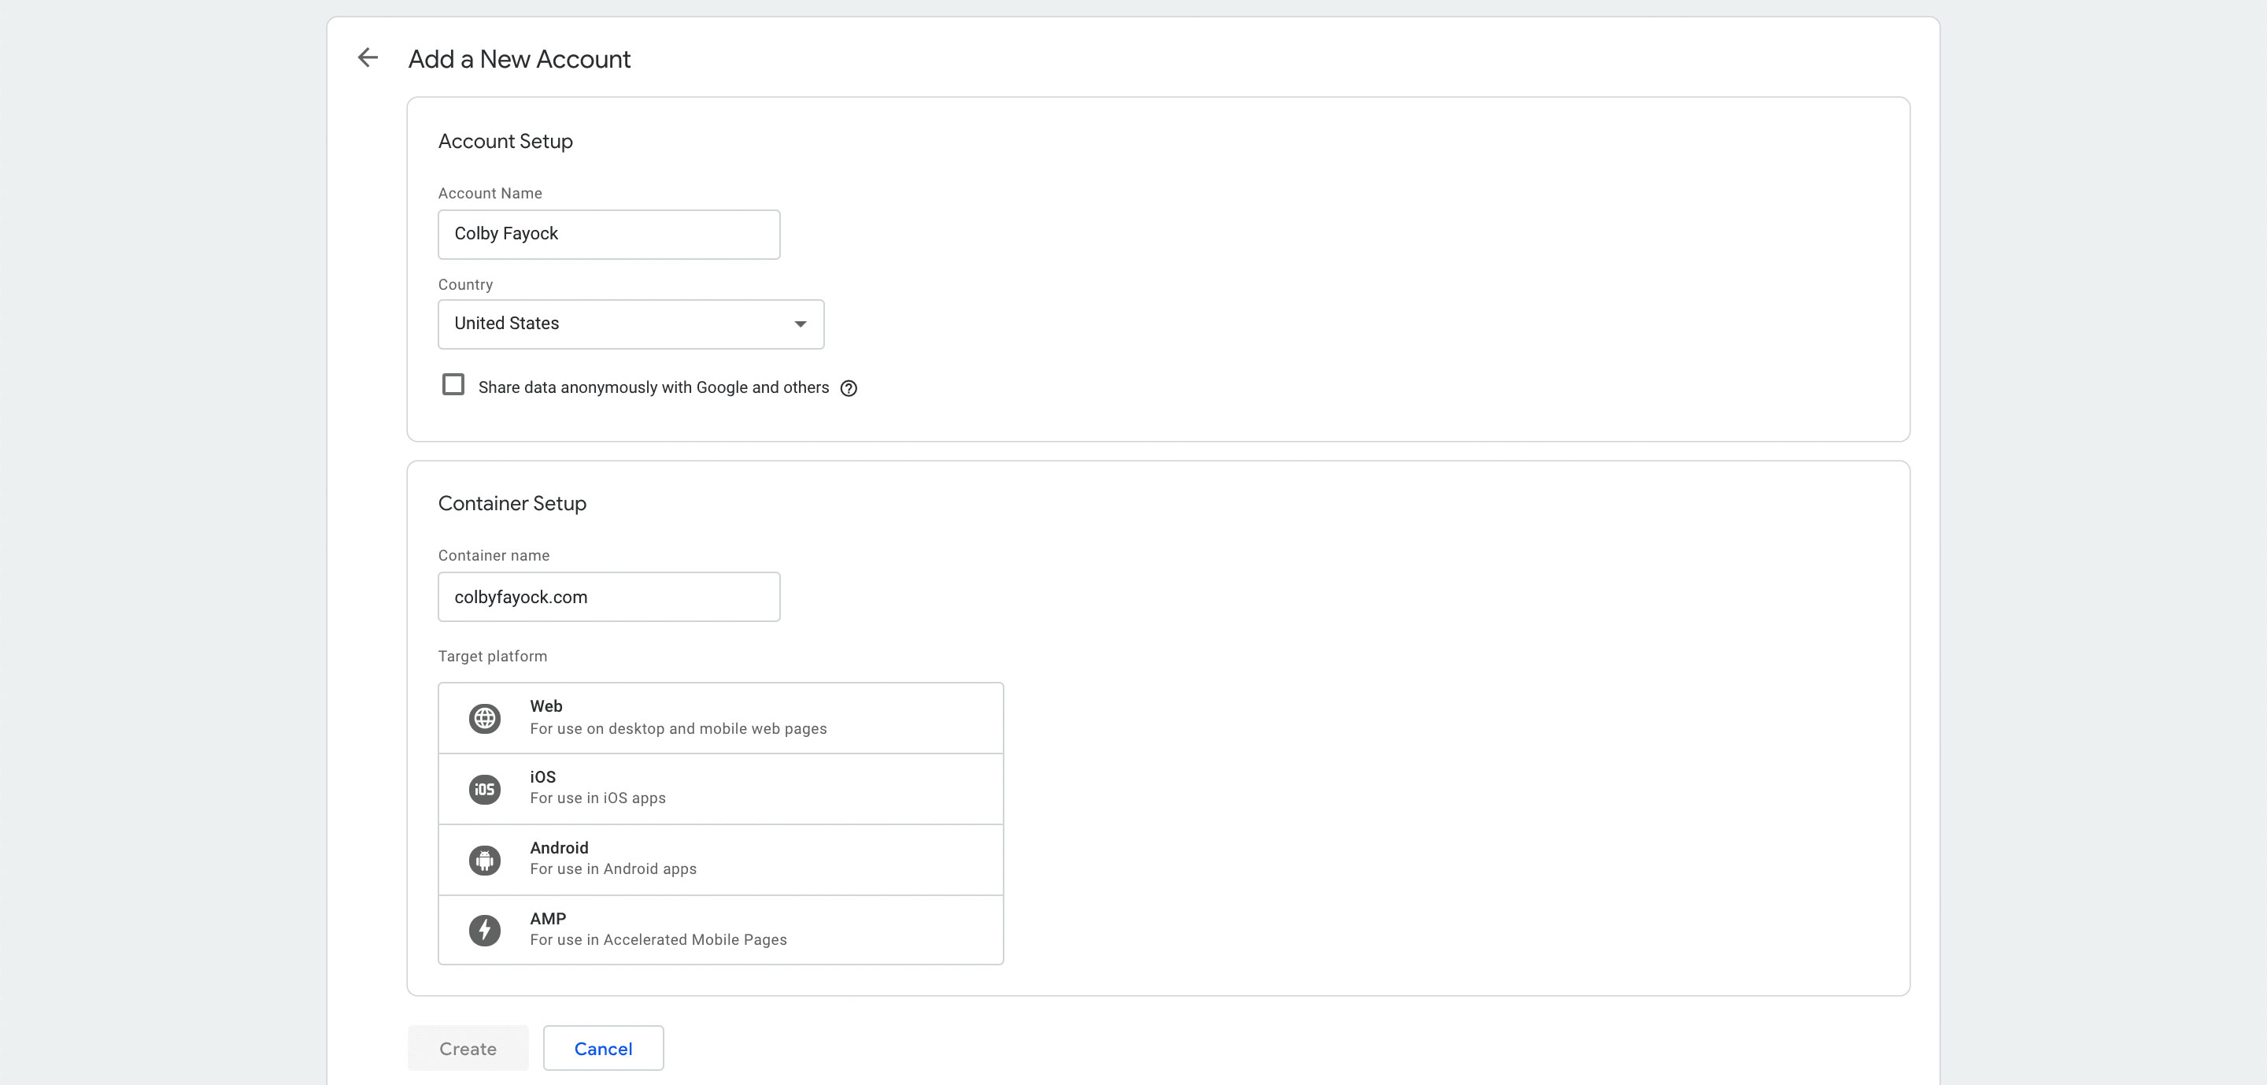The image size is (2267, 1085).
Task: Select Web as target platform
Action: [x=720, y=718]
